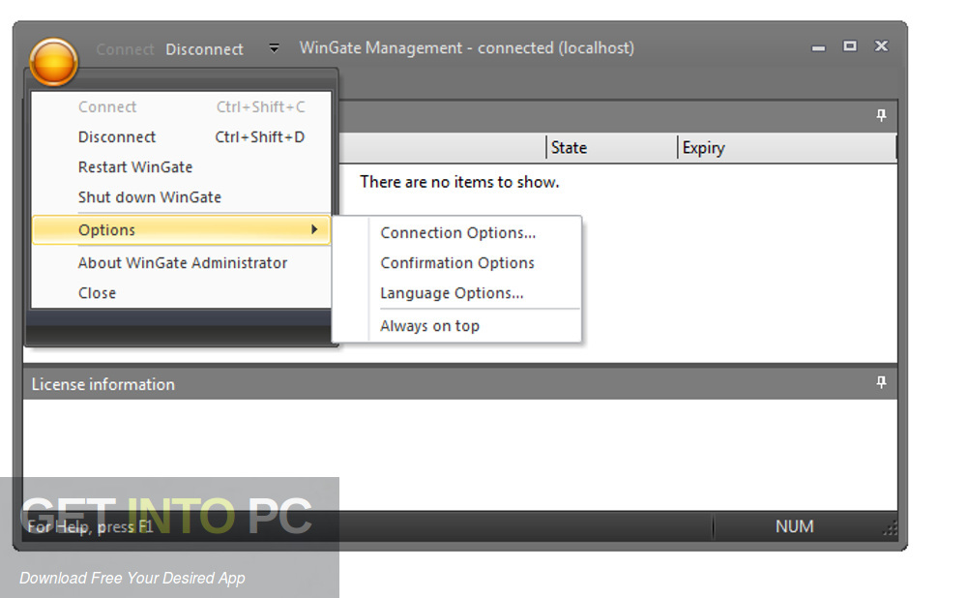Image resolution: width=967 pixels, height=598 pixels.
Task: Click the orange WinGate application orb button
Action: pyautogui.click(x=53, y=62)
